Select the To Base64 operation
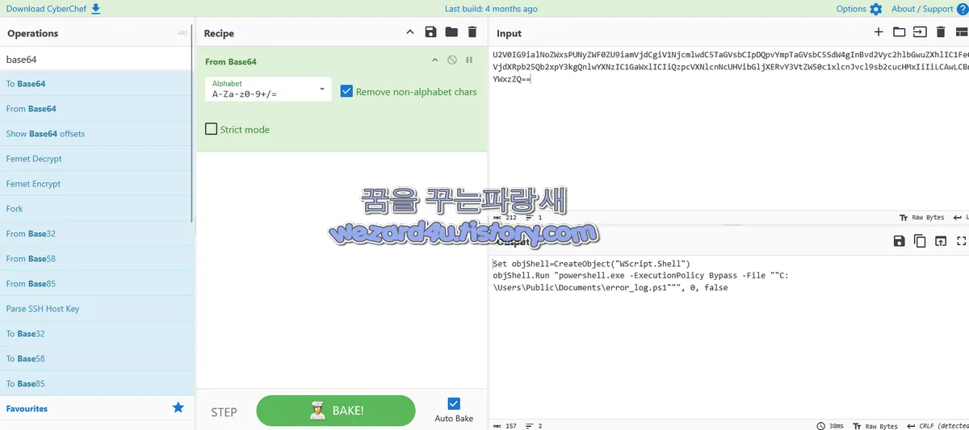Screen dimensions: 969x430 [x=97, y=84]
